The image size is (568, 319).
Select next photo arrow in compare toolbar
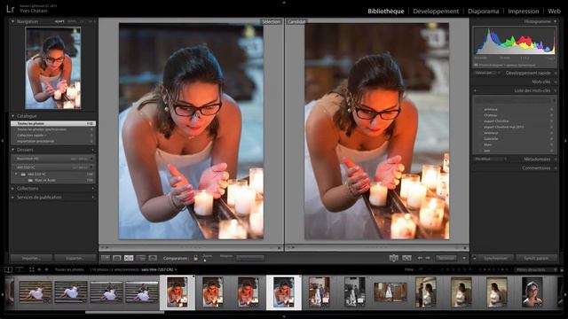[428, 258]
